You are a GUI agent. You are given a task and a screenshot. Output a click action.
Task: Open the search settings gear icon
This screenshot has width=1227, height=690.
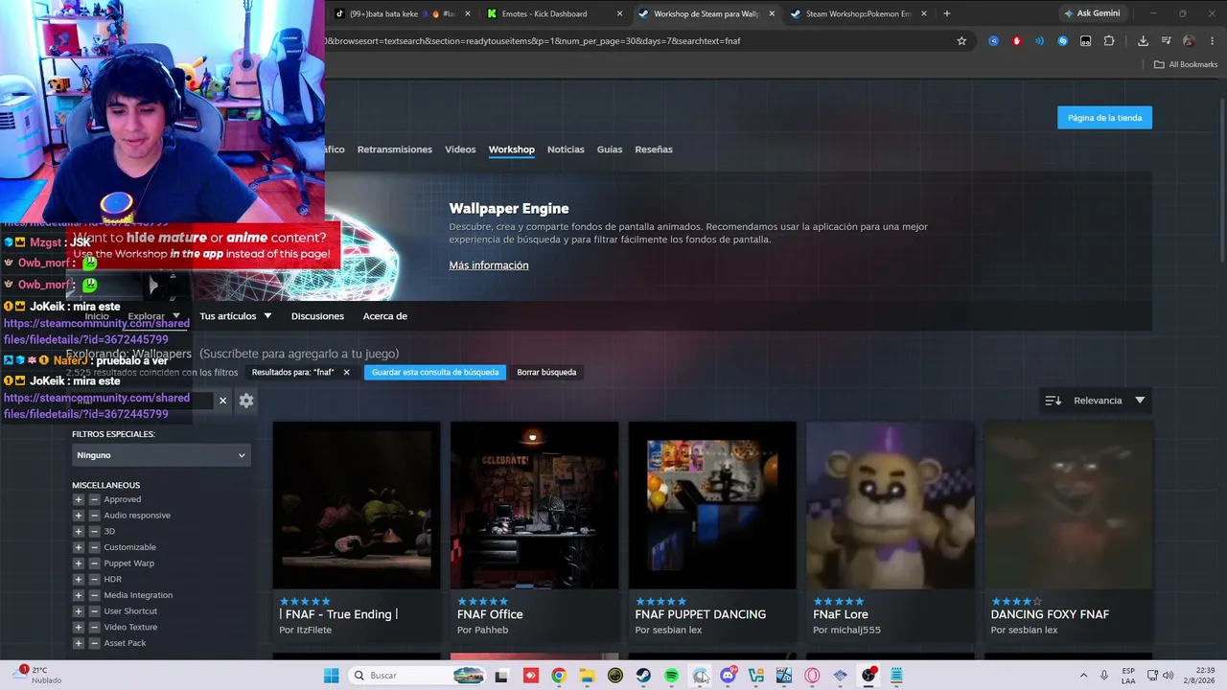click(246, 401)
